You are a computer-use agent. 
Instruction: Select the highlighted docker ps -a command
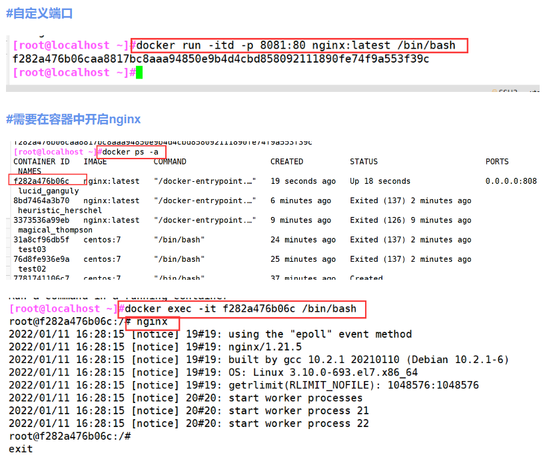pyautogui.click(x=131, y=152)
